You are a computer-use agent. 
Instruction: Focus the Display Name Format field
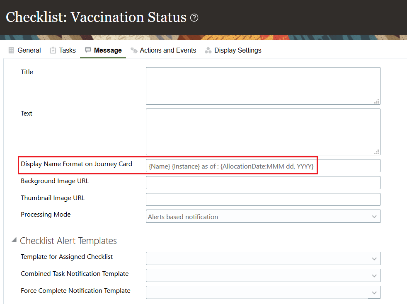(x=263, y=166)
